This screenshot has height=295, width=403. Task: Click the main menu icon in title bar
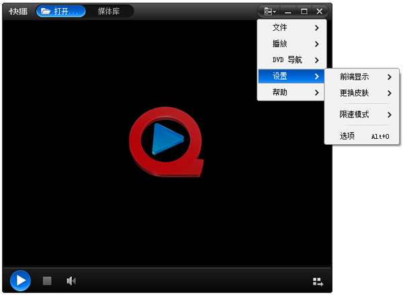270,11
